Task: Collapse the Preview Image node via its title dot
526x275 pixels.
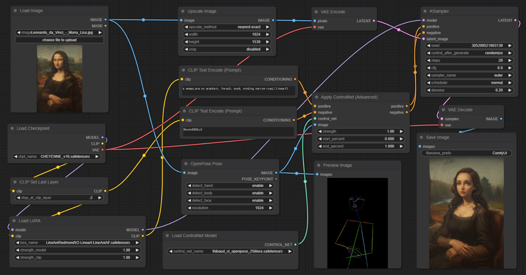Action: point(319,165)
